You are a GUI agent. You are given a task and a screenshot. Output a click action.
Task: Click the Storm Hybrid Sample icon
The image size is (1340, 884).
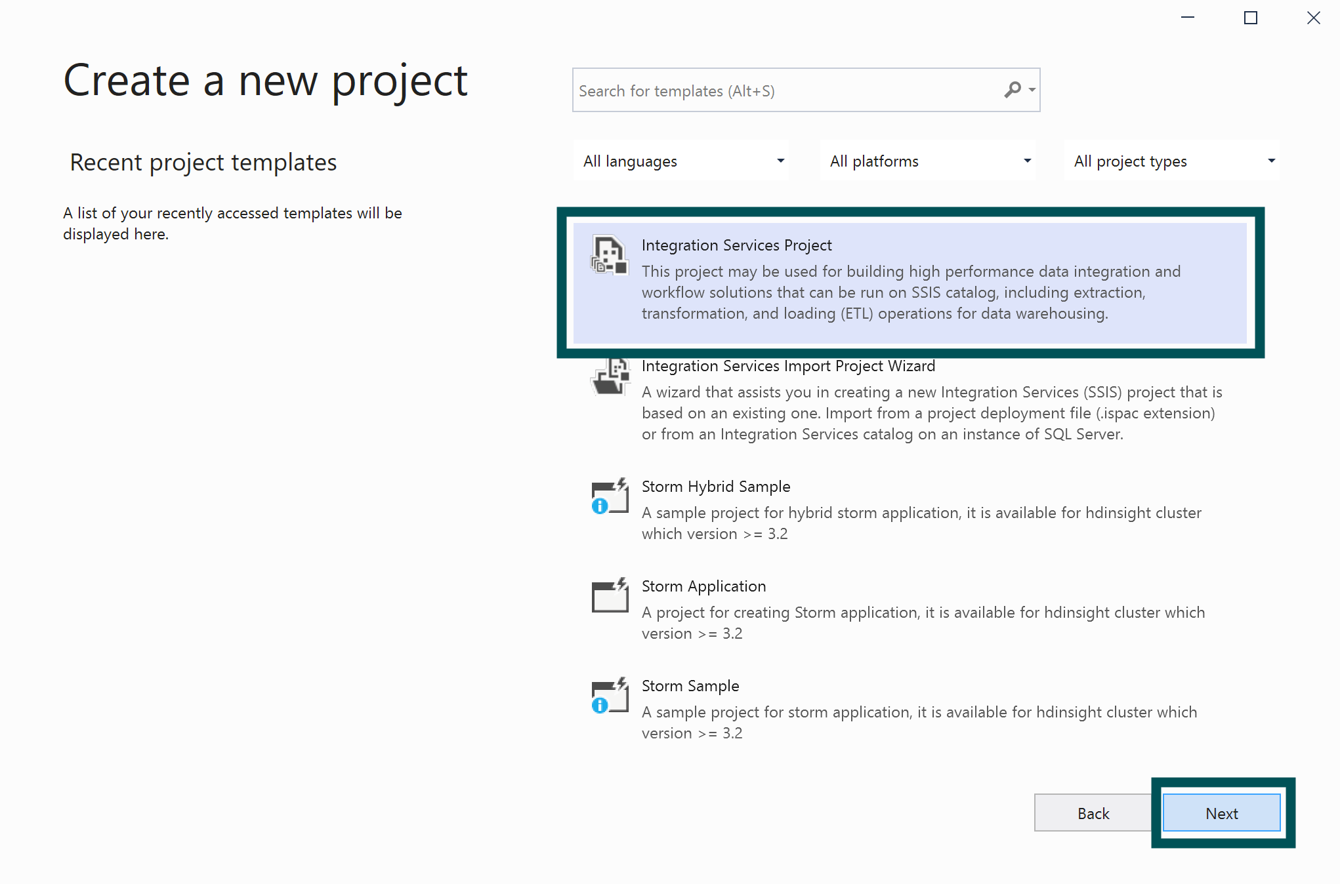tap(609, 496)
